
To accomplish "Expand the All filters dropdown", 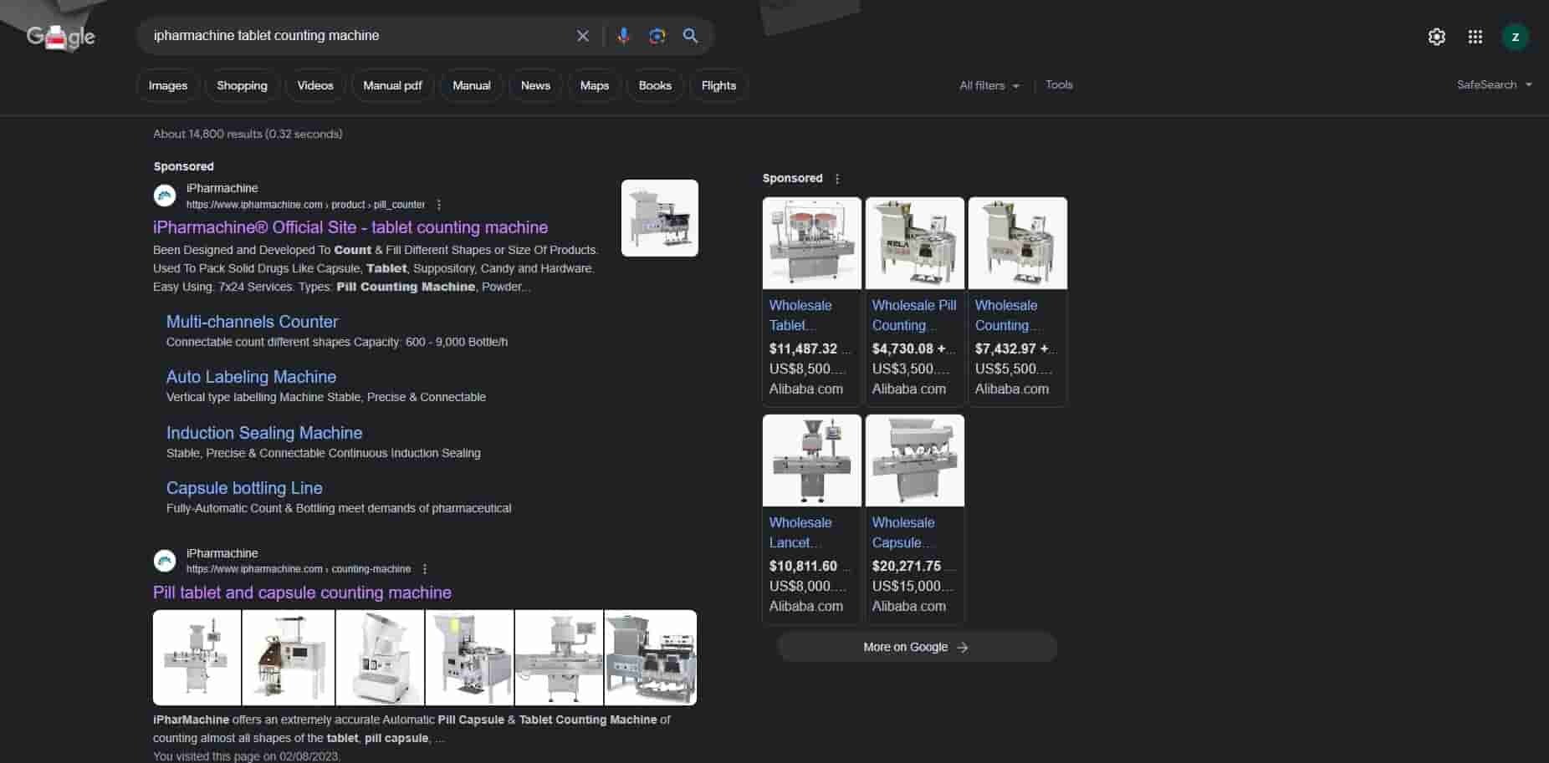I will [989, 85].
